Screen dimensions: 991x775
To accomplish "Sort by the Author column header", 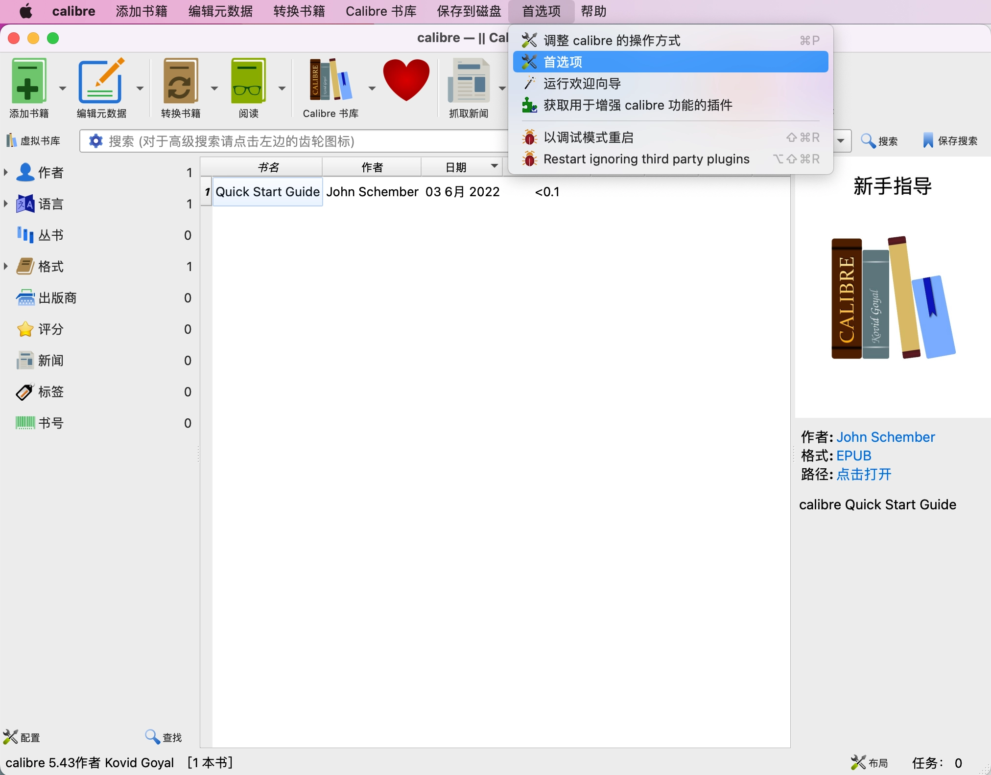I will pos(372,167).
